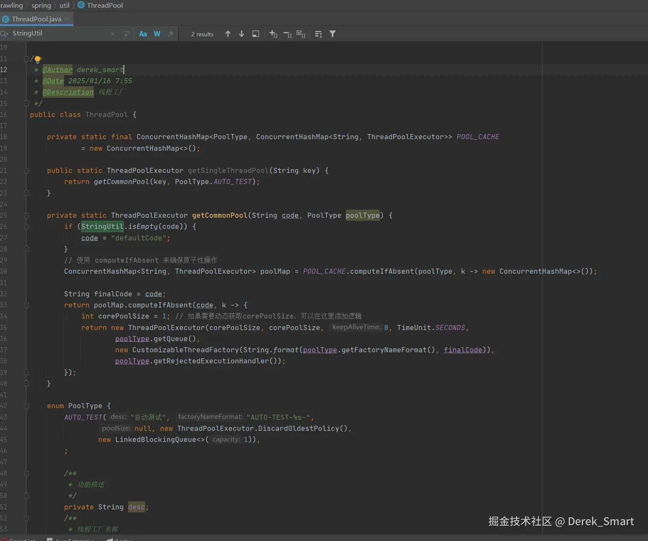Close the ThreadPool.java tab

coord(67,19)
